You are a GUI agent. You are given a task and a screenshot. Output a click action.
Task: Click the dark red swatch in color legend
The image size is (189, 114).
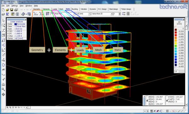[176, 30]
